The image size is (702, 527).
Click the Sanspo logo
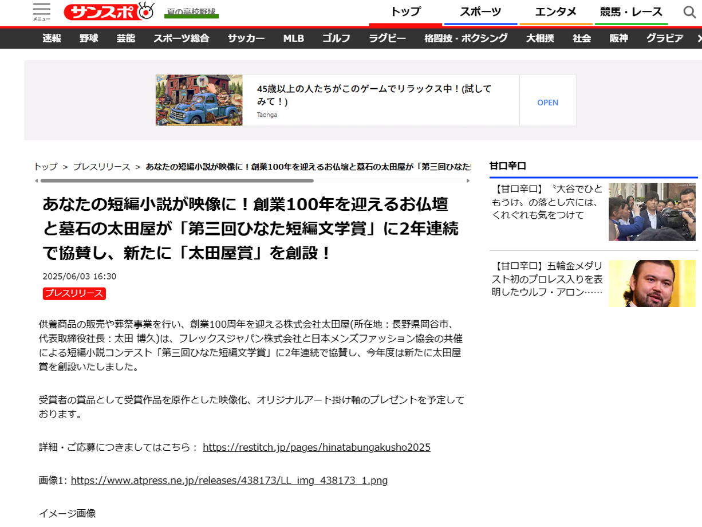pos(109,11)
